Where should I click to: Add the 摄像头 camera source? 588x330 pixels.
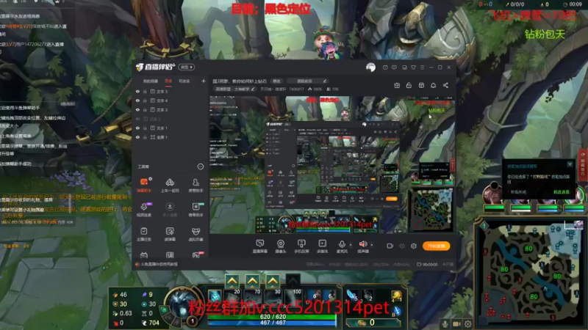pyautogui.click(x=281, y=246)
